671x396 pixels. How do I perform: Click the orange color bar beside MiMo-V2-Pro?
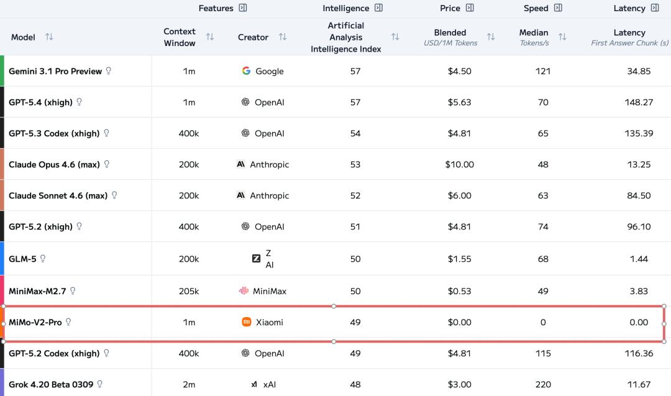click(2, 322)
